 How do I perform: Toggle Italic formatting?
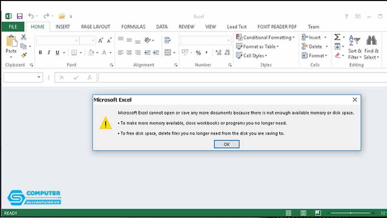(x=49, y=53)
